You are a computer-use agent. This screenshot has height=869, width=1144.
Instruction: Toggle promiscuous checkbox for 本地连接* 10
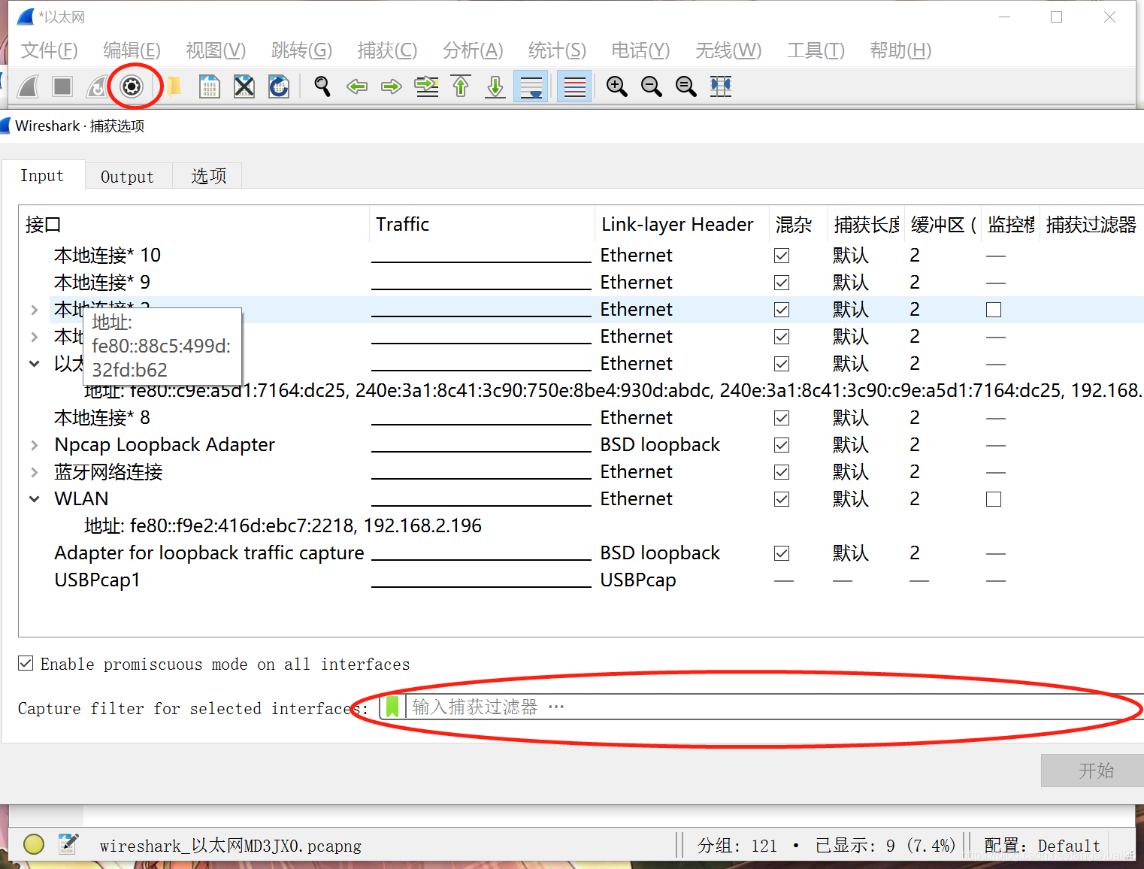tap(782, 256)
